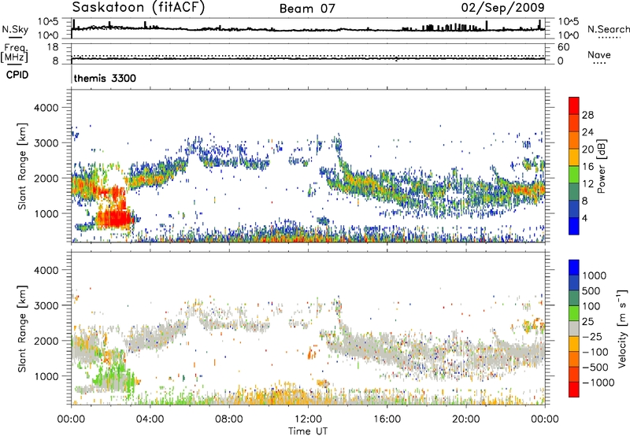Screen dimensions: 630x436
Task: Pick the orange Velocity segment -100 to -500
Action: (574, 360)
